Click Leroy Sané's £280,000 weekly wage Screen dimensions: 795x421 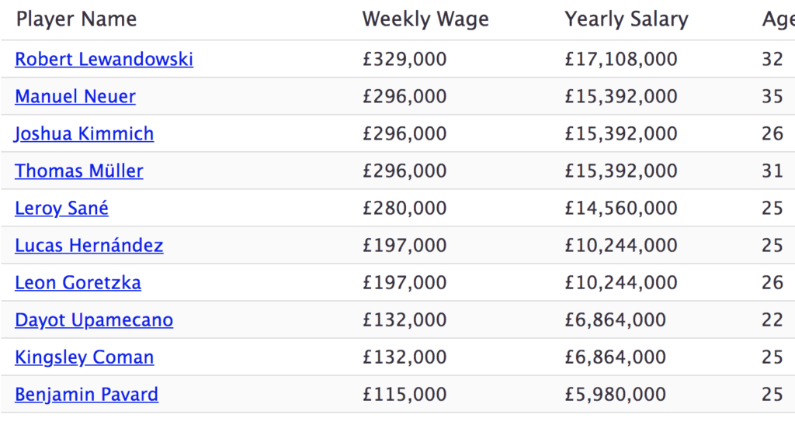tap(404, 209)
